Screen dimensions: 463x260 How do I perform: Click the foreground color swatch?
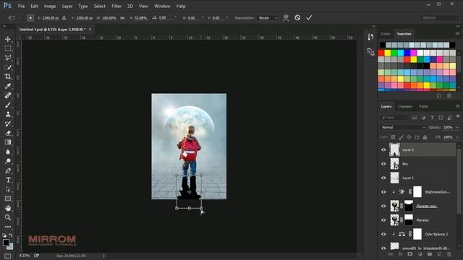point(6,243)
